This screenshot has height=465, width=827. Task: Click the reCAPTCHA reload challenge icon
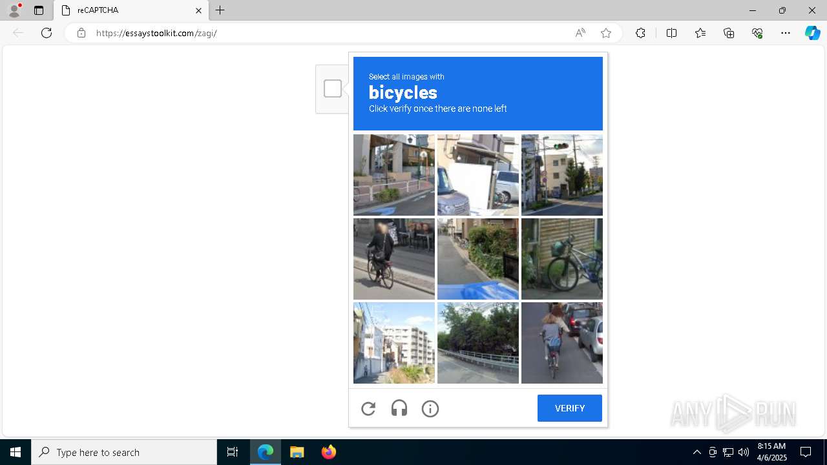click(x=368, y=408)
